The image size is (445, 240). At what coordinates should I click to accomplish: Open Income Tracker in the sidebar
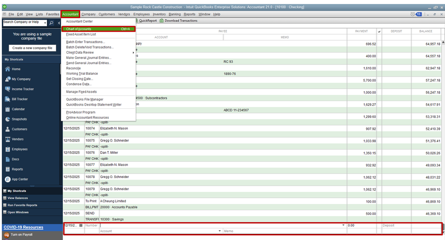23,89
